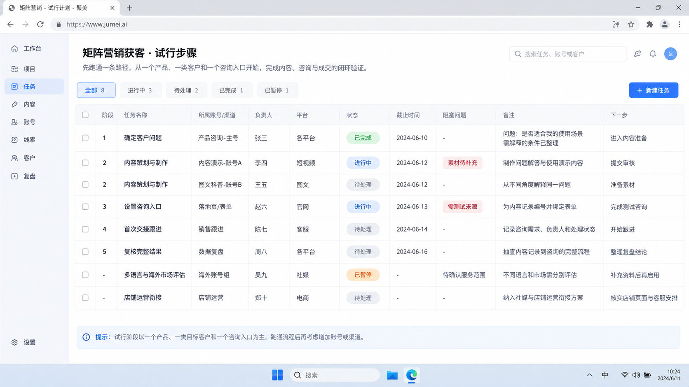Click the 素材待补充 blocker tag

(x=462, y=163)
